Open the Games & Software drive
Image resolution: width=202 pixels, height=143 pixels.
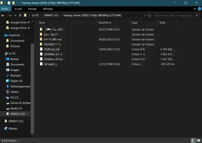coord(20,103)
